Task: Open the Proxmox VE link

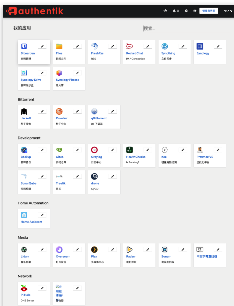Action: [205, 157]
